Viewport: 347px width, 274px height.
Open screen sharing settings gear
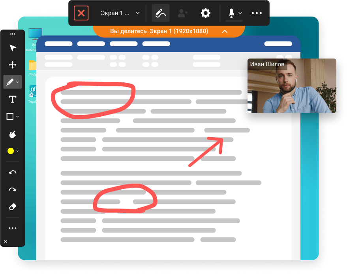point(205,13)
